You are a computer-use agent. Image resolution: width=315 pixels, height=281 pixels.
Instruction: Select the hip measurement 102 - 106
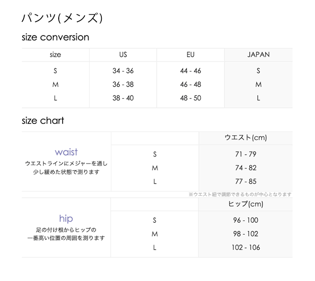(245, 247)
